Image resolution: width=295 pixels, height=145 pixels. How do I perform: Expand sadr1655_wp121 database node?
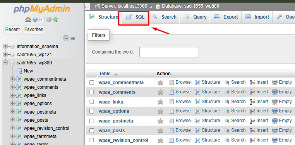click(5, 55)
